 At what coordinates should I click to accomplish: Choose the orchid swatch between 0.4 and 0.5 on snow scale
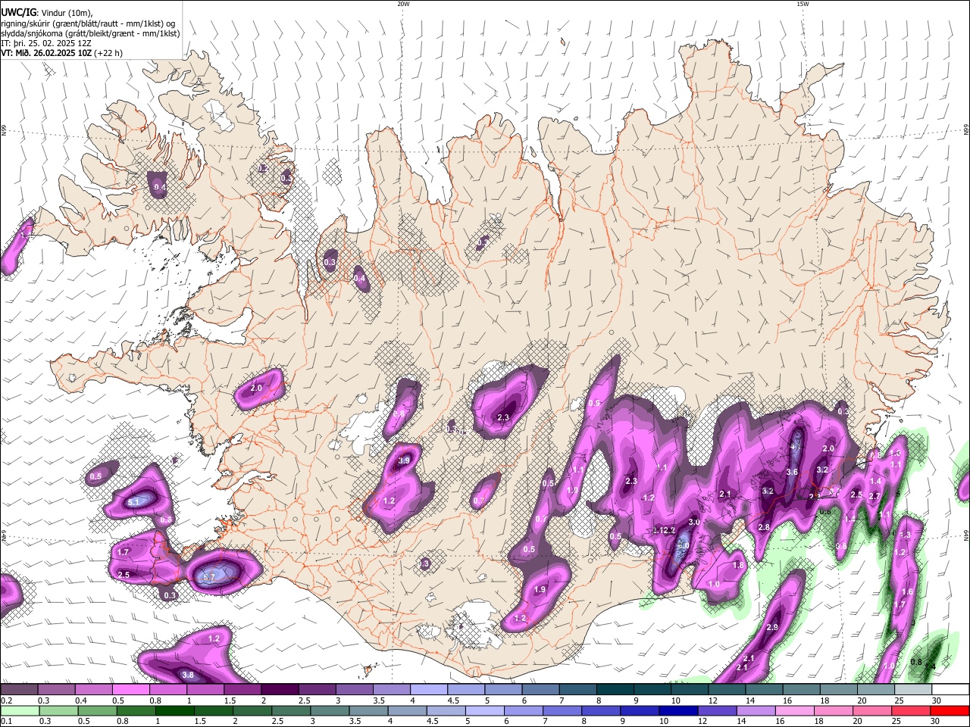point(93,689)
